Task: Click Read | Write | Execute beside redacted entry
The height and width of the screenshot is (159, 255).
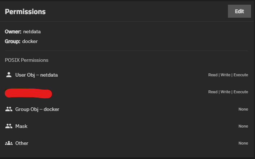Action: (x=228, y=92)
